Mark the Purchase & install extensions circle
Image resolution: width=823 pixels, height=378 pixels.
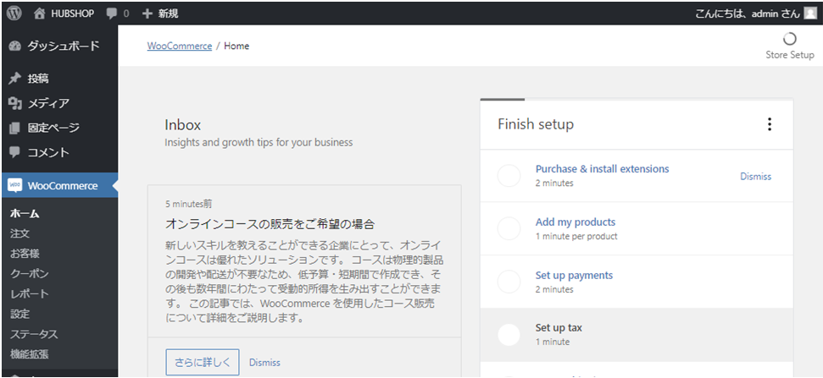509,175
